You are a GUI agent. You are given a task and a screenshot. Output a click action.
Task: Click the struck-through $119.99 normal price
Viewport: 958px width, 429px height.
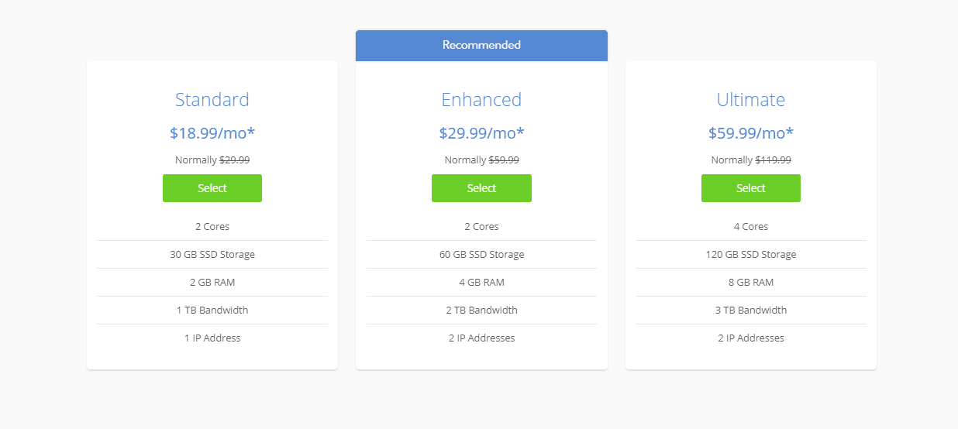click(x=773, y=160)
